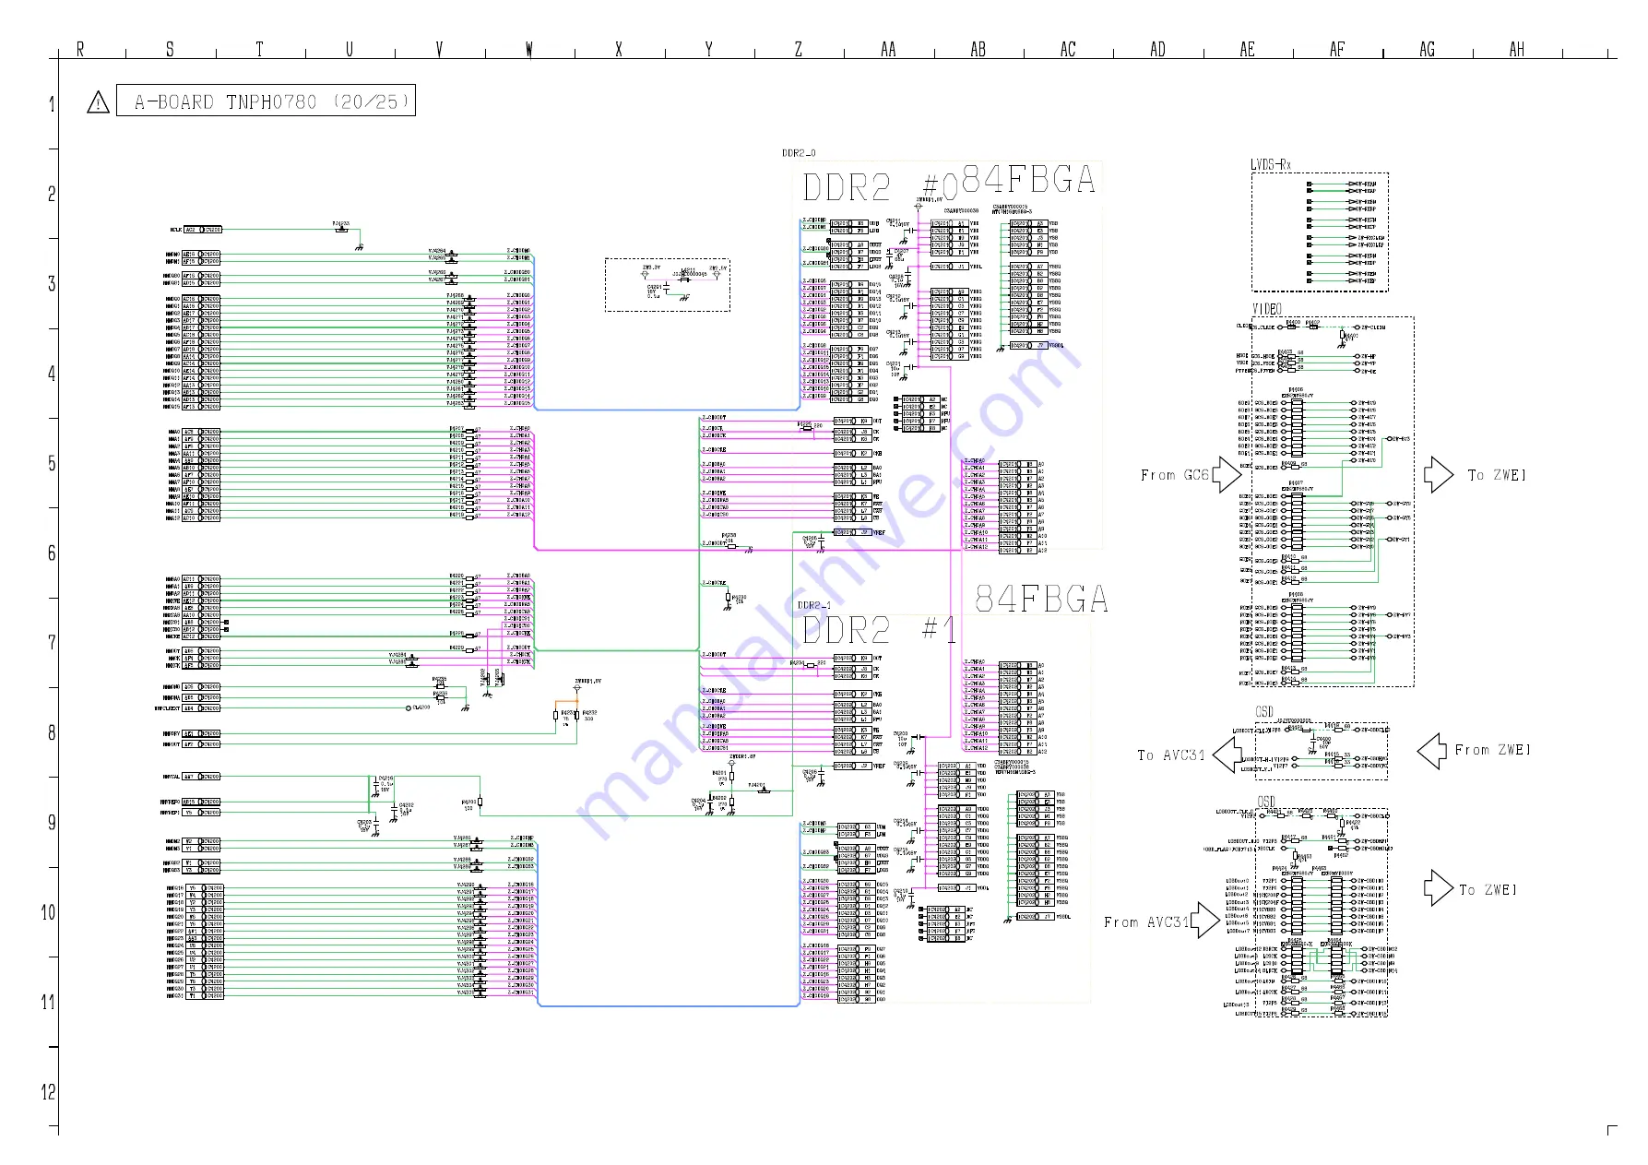The image size is (1648, 1165).
Task: Click column marker AG on the top ruler
Action: coord(1427,49)
